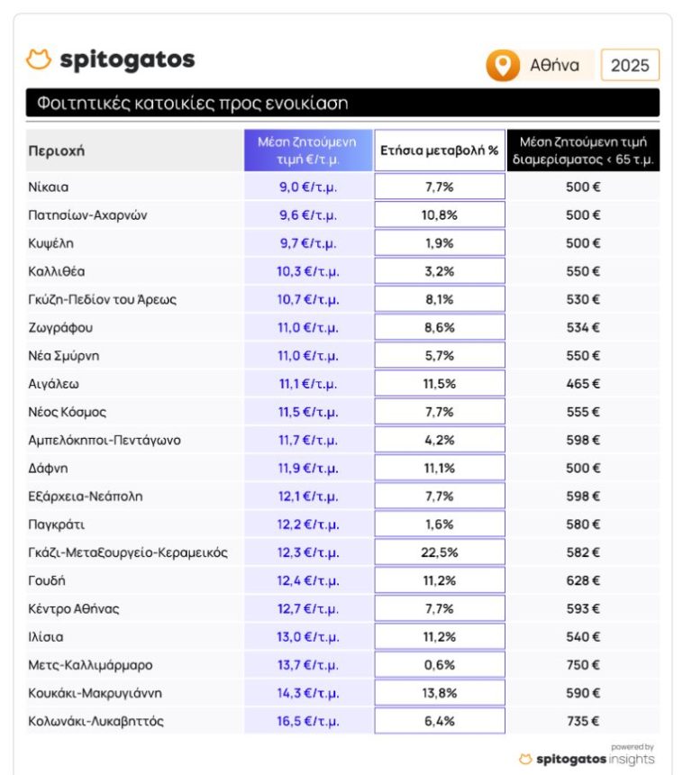Click the 0,6% change cell for Μετς-Καλλιμάρμαρο
The height and width of the screenshot is (775, 692).
(440, 665)
